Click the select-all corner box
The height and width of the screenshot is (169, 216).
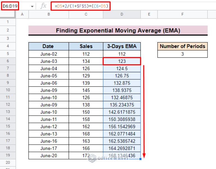click(x=8, y=15)
